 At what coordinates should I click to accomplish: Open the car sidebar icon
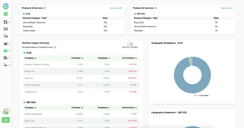click(5, 65)
